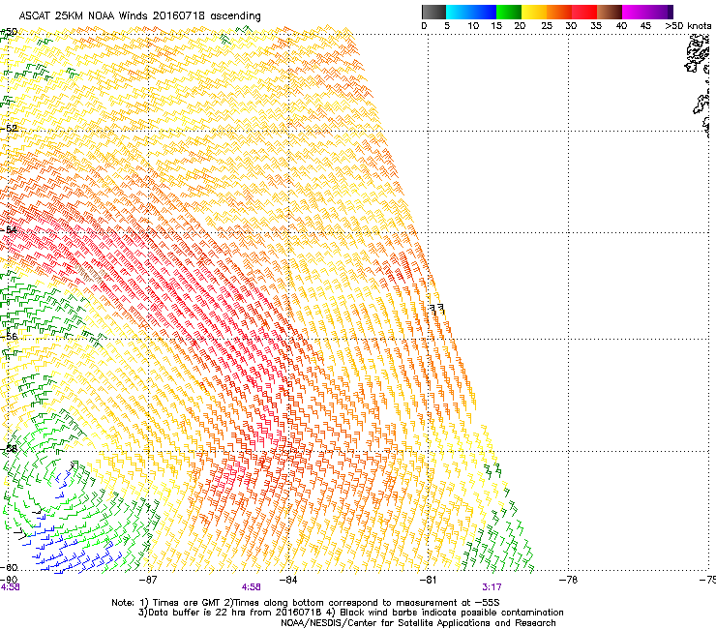The height and width of the screenshot is (629, 716).
Task: Click the latitude label '-56'
Action: [x=9, y=336]
